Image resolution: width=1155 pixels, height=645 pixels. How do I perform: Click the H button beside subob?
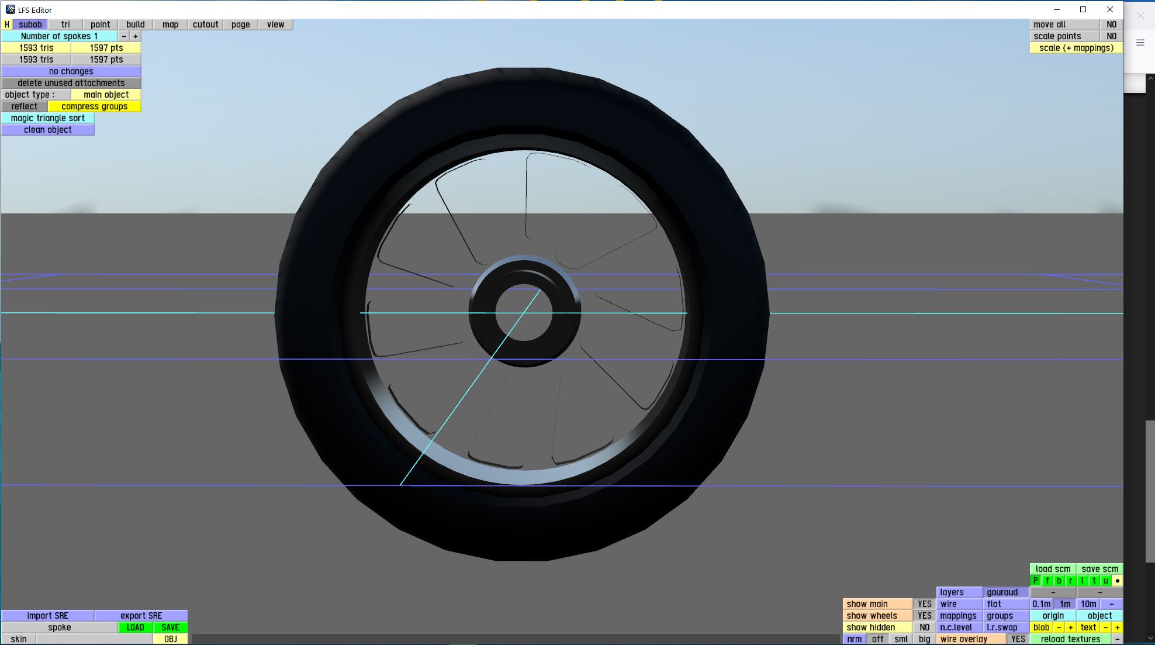click(6, 25)
